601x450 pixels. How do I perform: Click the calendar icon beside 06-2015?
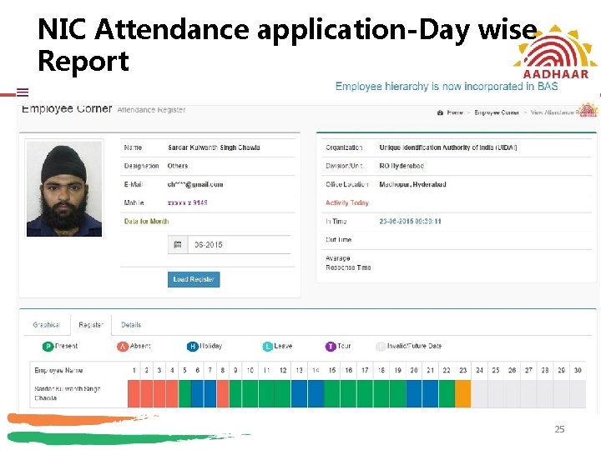[178, 244]
